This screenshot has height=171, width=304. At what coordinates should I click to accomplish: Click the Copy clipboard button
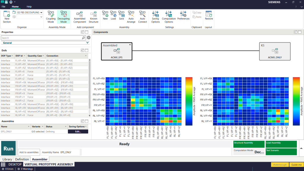(197, 12)
